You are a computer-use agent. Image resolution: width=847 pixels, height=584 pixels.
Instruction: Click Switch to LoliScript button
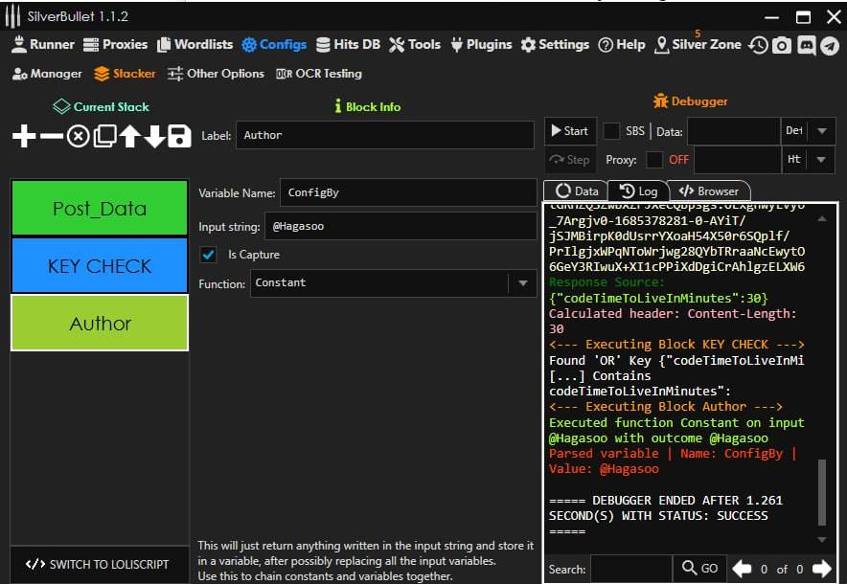pyautogui.click(x=98, y=564)
